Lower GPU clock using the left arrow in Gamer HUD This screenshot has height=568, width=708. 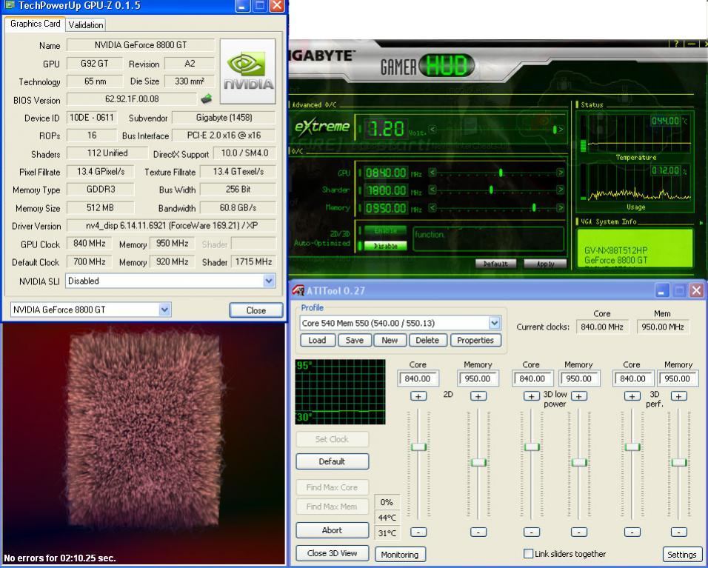[432, 173]
